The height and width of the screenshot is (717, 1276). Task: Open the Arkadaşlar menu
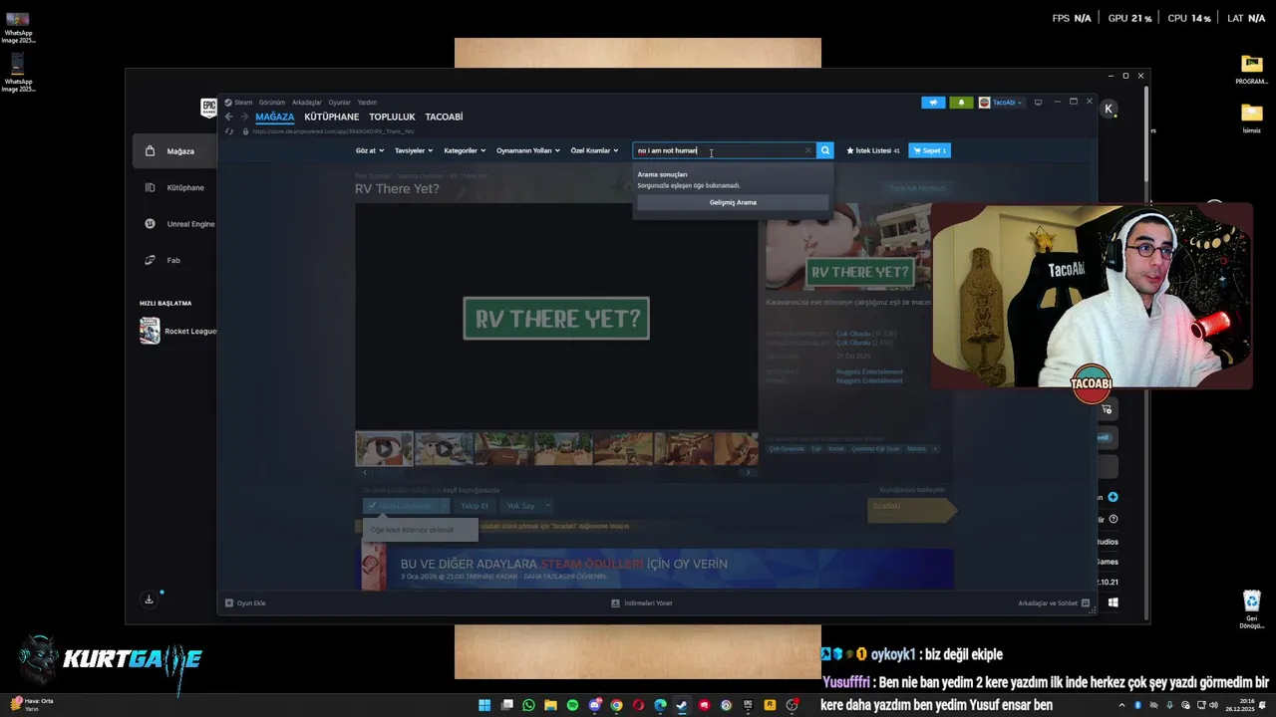click(x=306, y=102)
